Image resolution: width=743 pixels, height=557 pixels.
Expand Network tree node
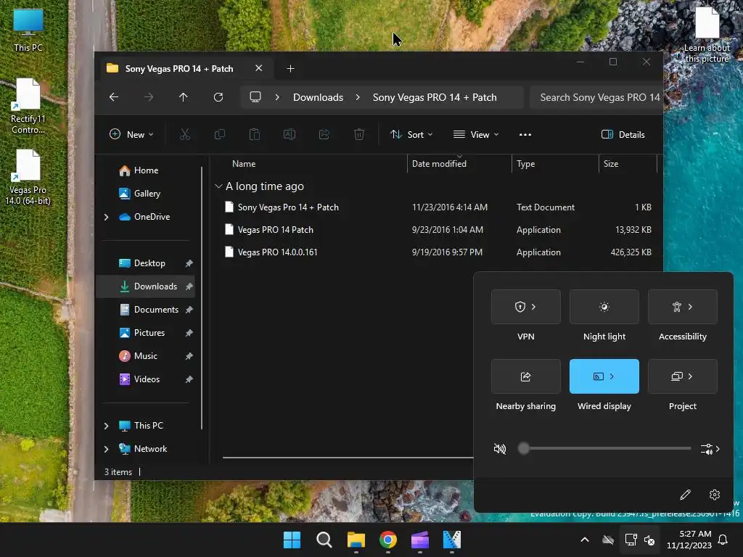tap(106, 449)
